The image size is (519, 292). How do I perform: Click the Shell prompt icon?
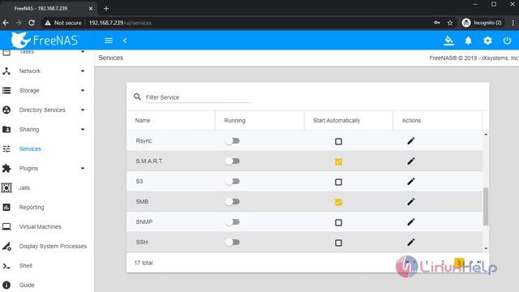click(6, 265)
